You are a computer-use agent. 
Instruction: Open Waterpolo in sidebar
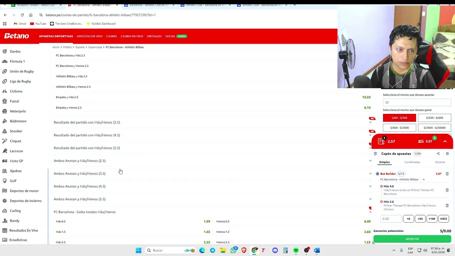click(x=18, y=111)
